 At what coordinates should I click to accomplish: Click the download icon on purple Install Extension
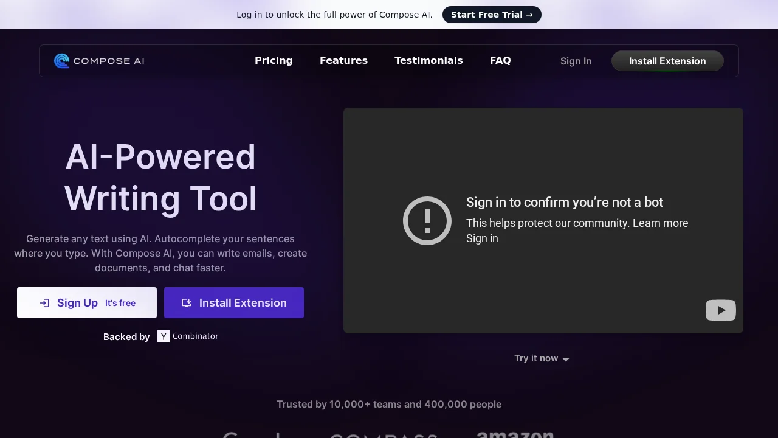pyautogui.click(x=187, y=303)
